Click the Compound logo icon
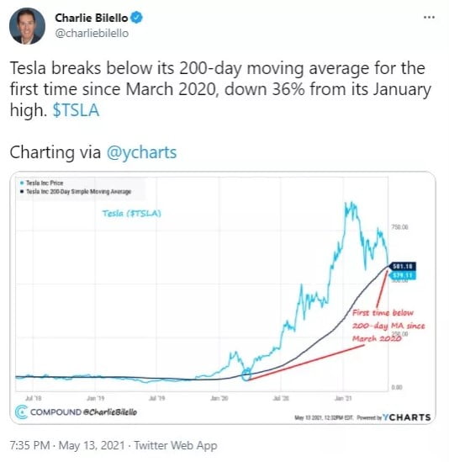449x462 pixels. tap(21, 412)
